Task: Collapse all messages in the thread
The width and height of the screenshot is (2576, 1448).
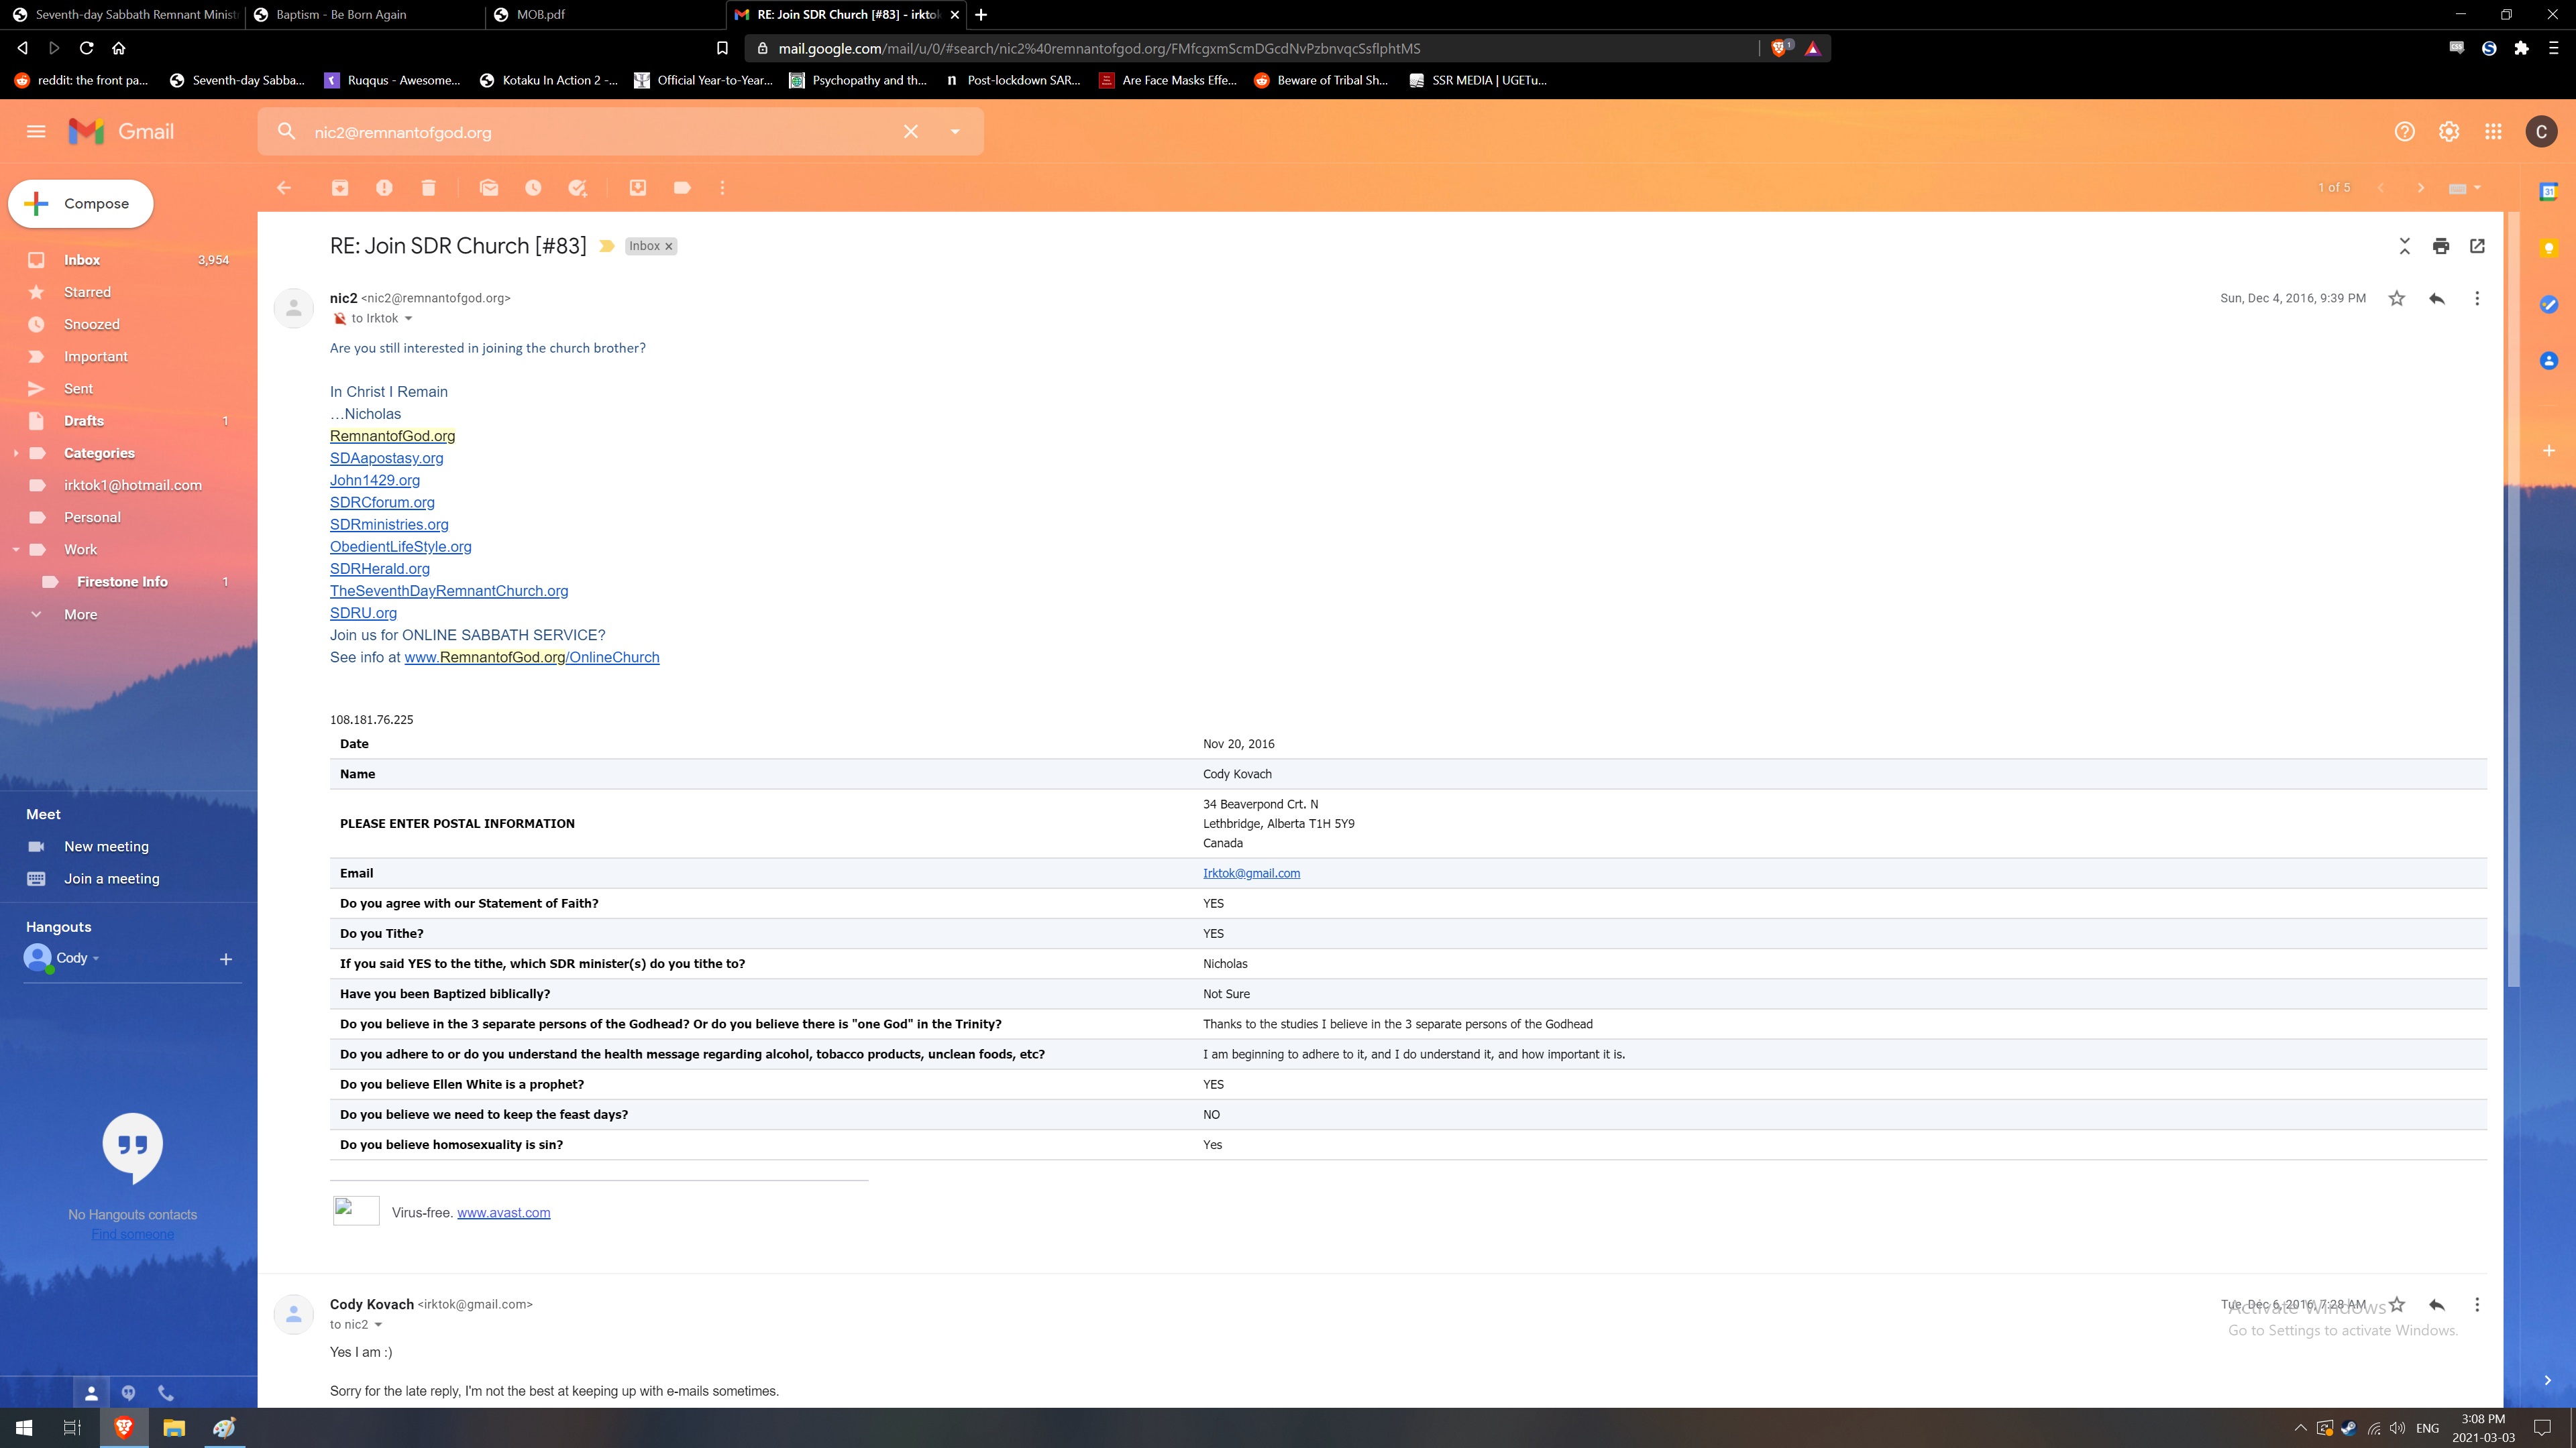Action: [2405, 246]
